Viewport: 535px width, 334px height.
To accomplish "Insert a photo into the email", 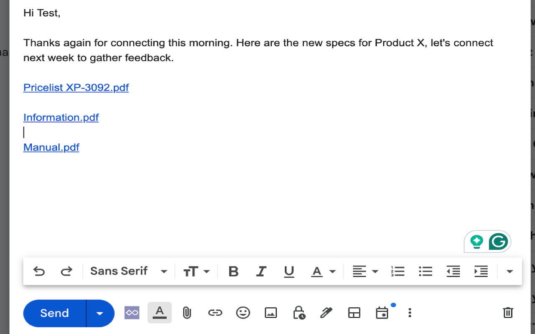I will (270, 312).
